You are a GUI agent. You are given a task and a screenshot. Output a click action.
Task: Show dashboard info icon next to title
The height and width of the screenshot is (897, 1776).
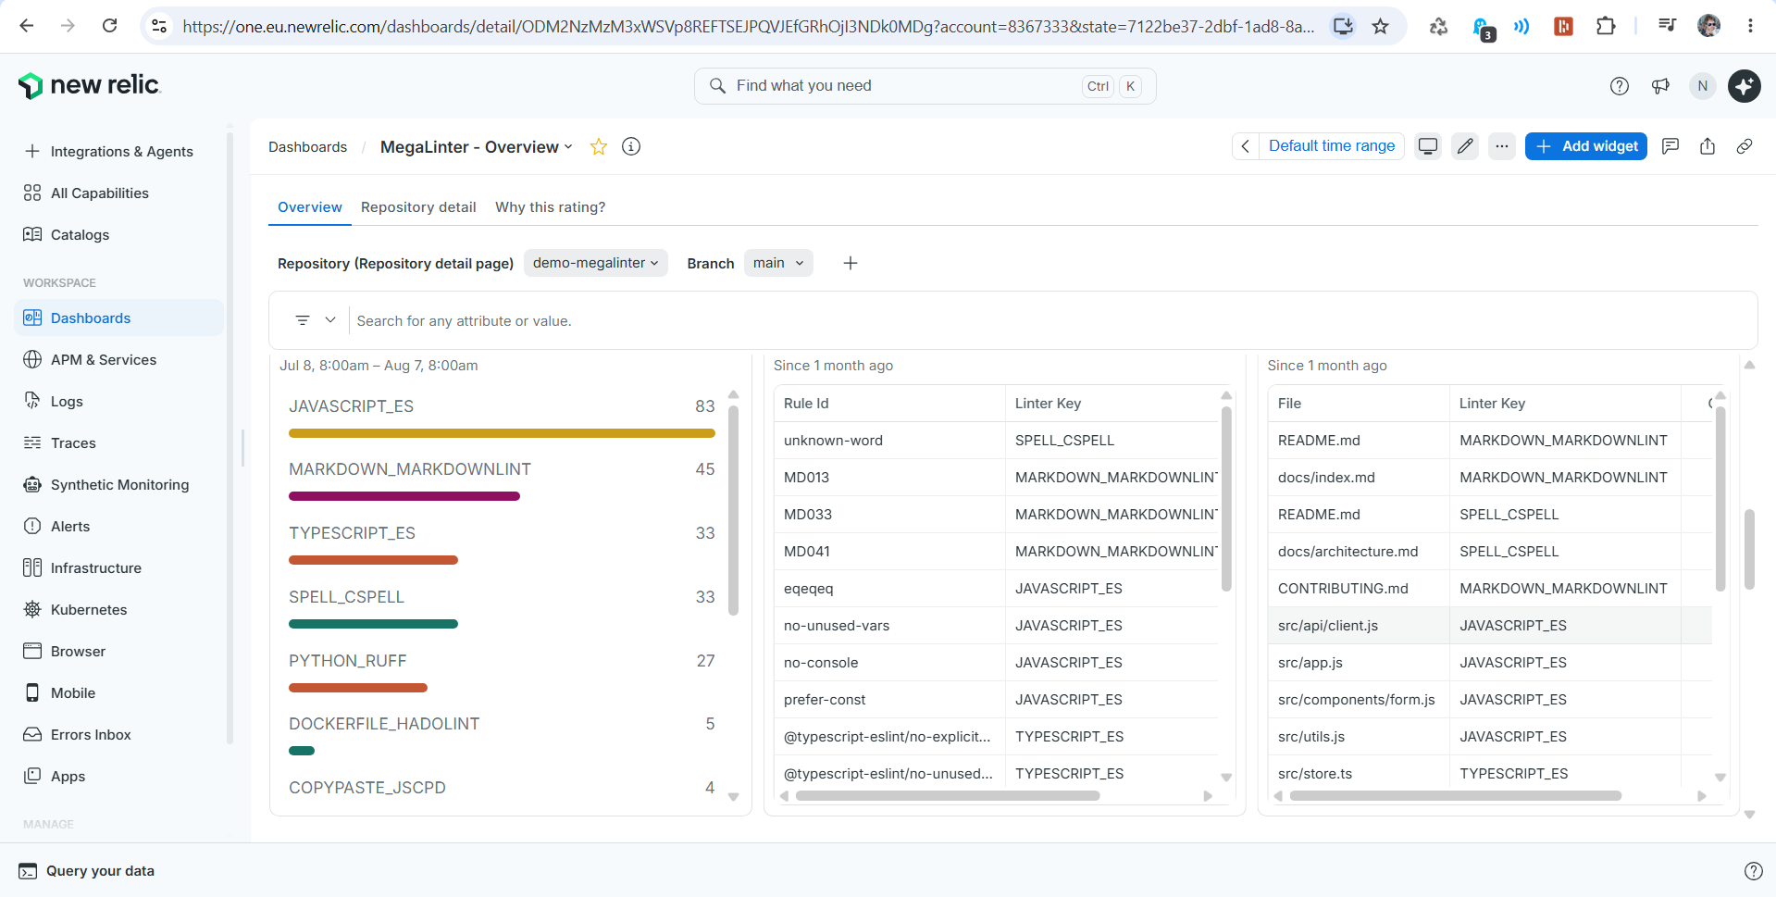point(631,146)
